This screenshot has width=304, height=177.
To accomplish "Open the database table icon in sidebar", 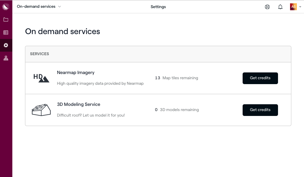I will tap(6, 32).
